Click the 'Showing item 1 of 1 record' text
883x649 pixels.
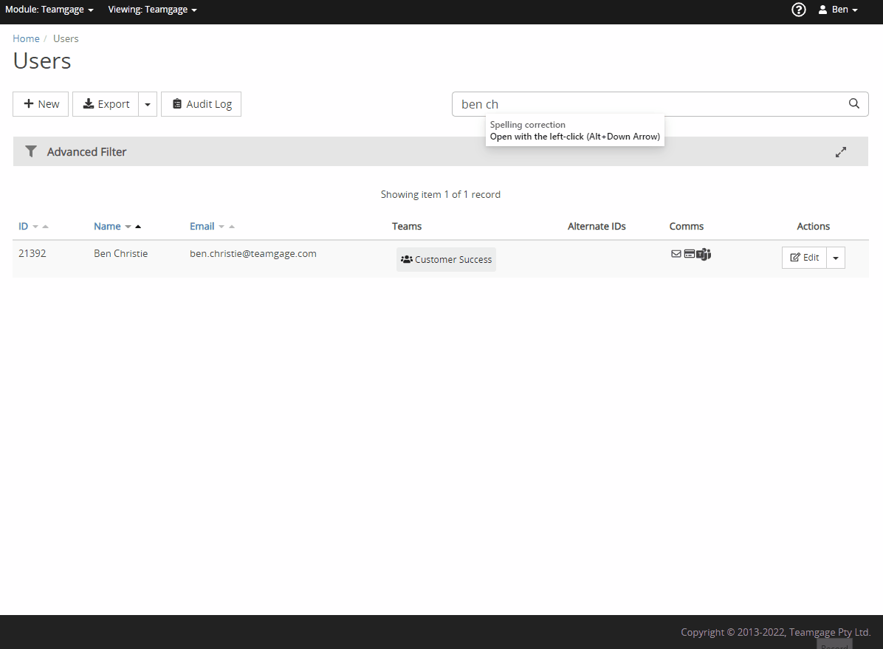440,194
